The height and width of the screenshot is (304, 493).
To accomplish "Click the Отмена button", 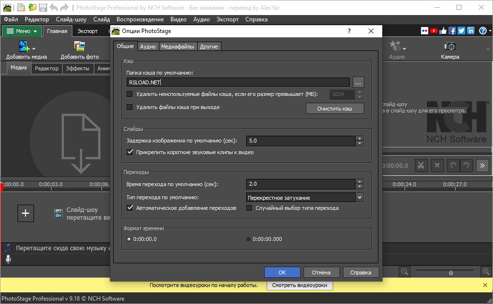I will click(321, 272).
